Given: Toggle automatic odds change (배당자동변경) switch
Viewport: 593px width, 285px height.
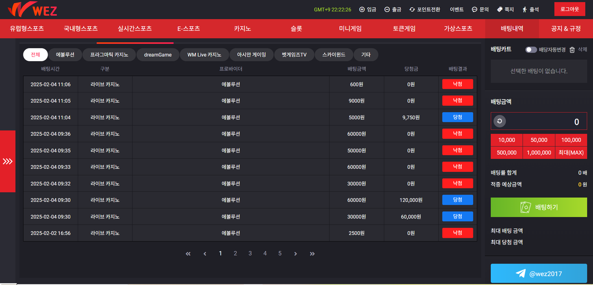Looking at the screenshot, I should 531,50.
